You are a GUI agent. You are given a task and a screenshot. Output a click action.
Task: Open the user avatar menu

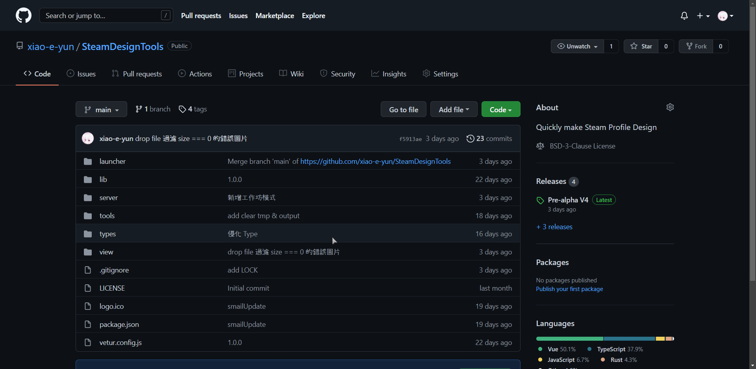(x=725, y=16)
